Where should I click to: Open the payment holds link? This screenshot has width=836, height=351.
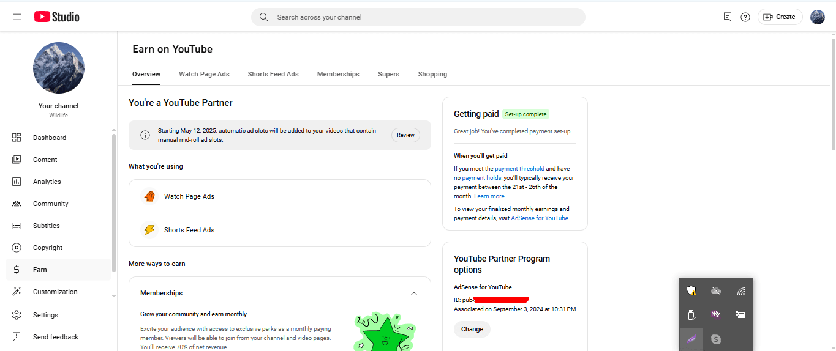pos(481,178)
